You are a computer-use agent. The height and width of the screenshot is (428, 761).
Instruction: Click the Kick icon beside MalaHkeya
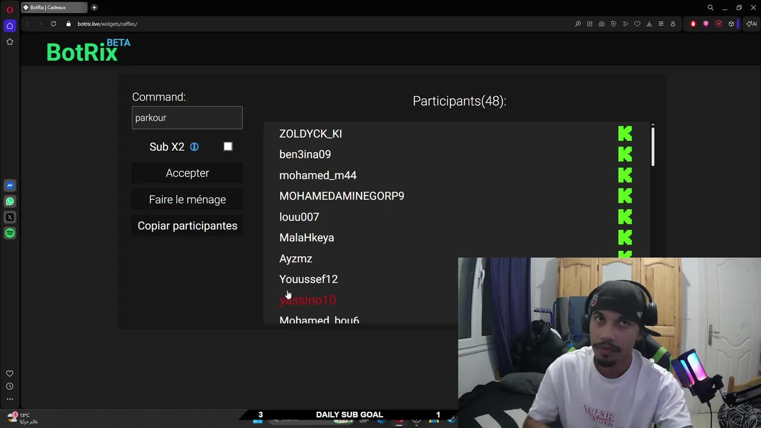pyautogui.click(x=625, y=238)
